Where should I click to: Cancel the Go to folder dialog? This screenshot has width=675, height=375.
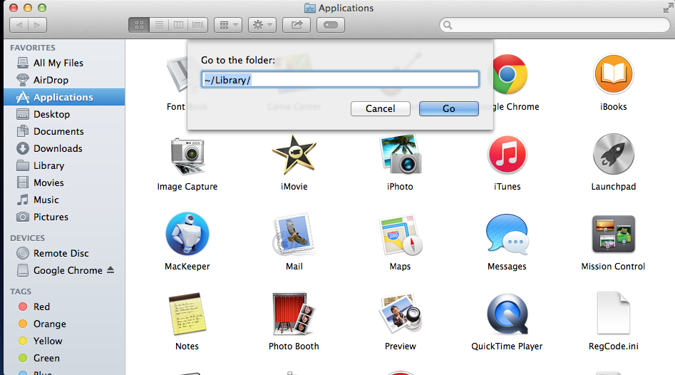380,108
